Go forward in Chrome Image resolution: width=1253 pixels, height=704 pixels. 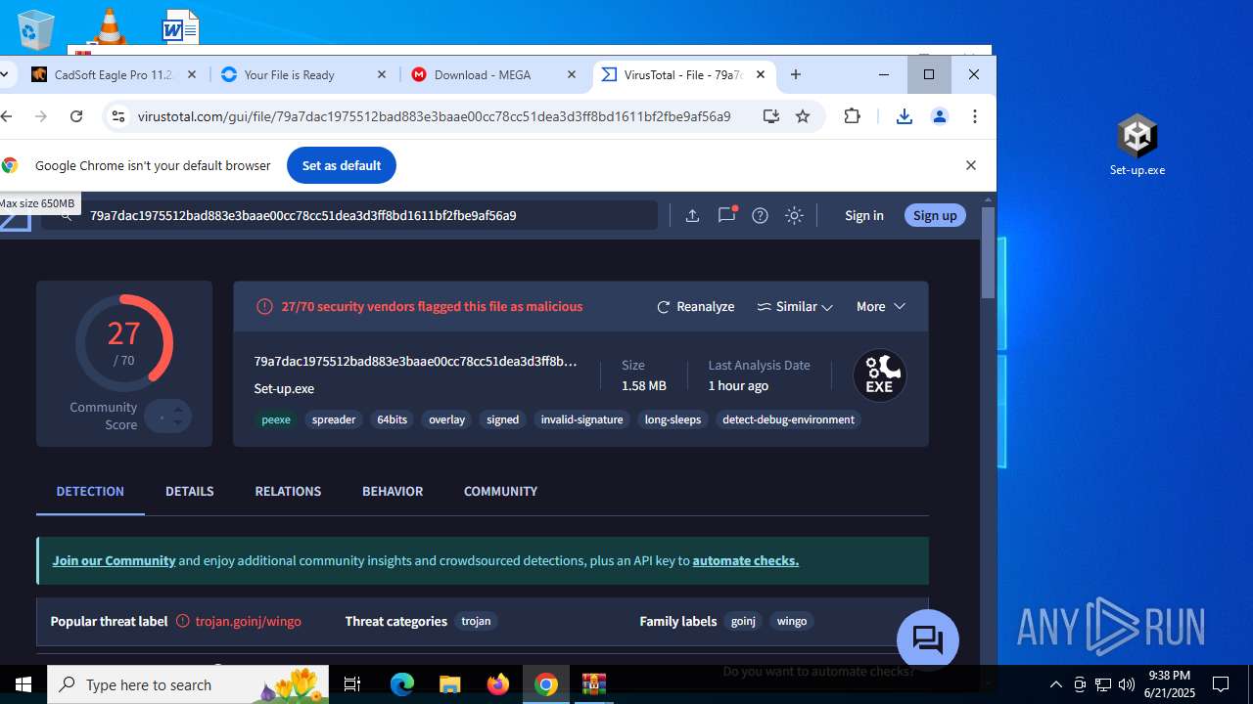click(40, 116)
